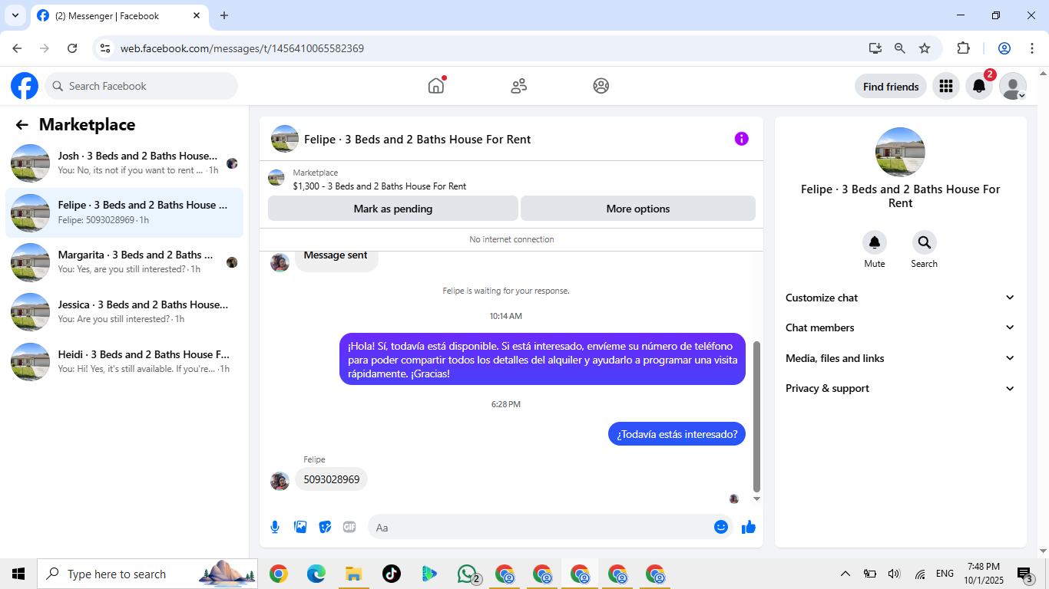View site information icon beside URL
This screenshot has height=589, width=1049.
[x=106, y=48]
